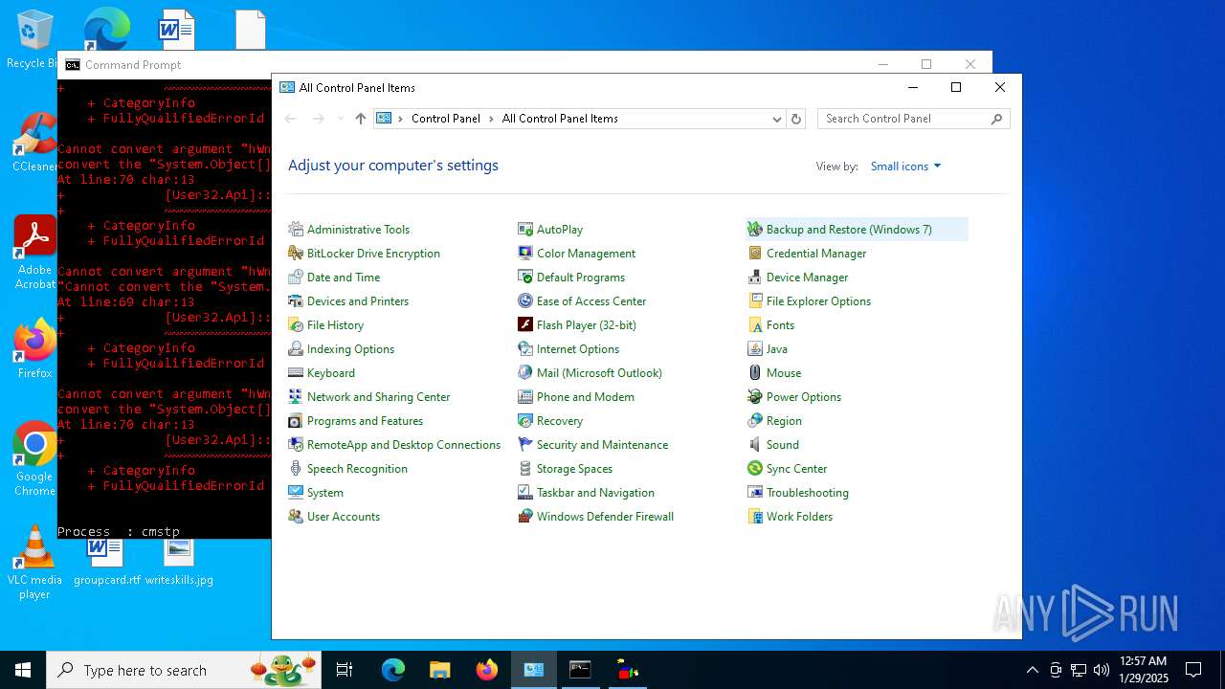
Task: Expand chevron before Control Panel breadcrumb
Action: point(400,119)
